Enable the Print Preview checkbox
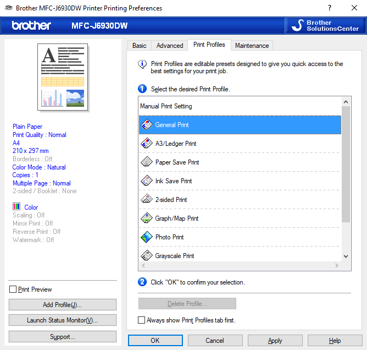367x350 pixels. pyautogui.click(x=13, y=289)
